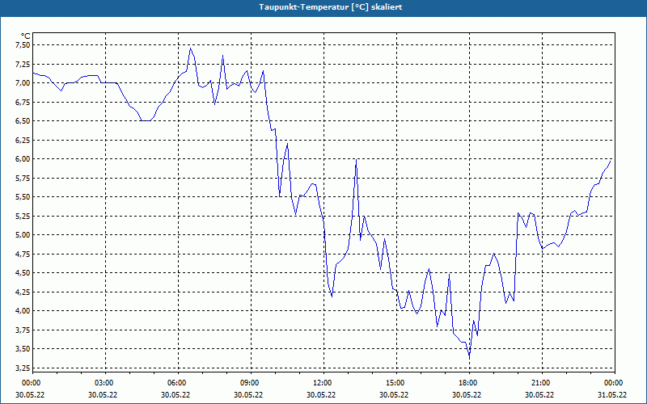Select the '03:00' time label

[x=104, y=383]
